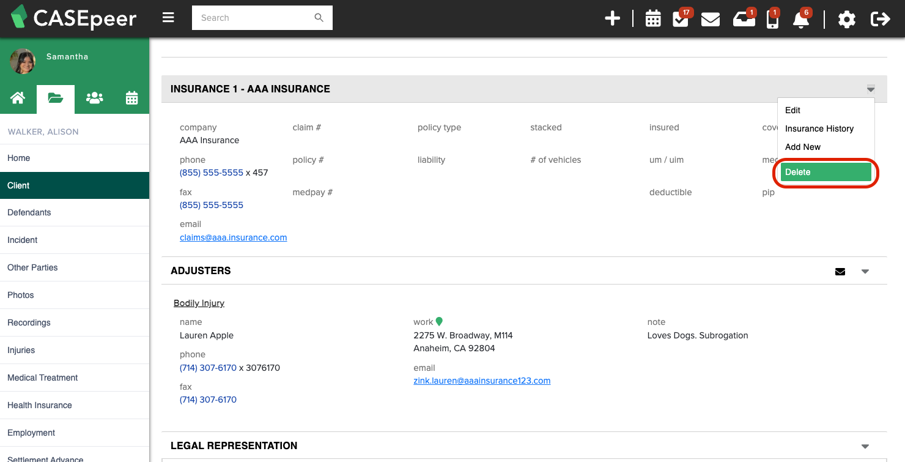
Task: Collapse the Insurance 1 dropdown arrow
Action: click(871, 89)
